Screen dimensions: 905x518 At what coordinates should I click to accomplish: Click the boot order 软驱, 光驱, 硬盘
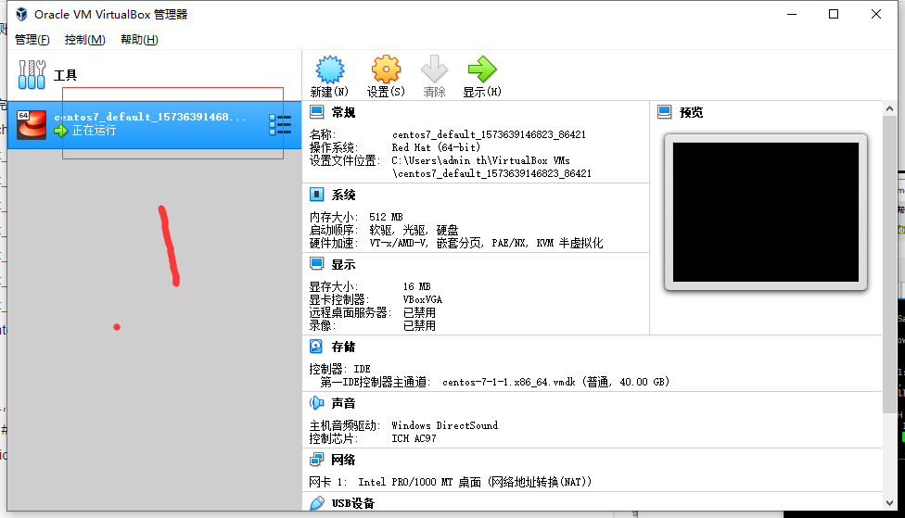pos(414,230)
